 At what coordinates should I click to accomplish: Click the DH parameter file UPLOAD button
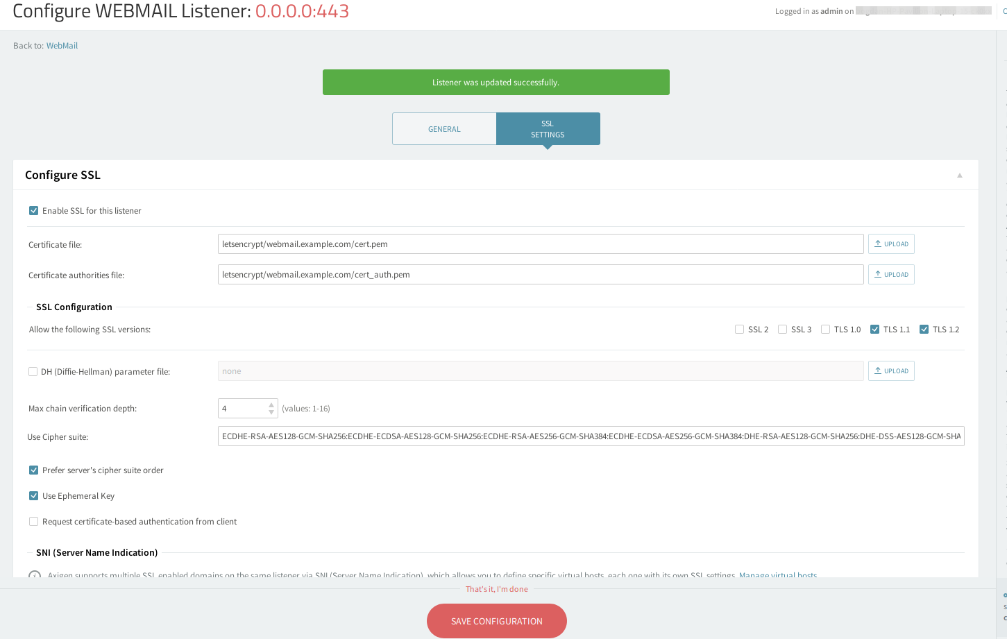891,371
